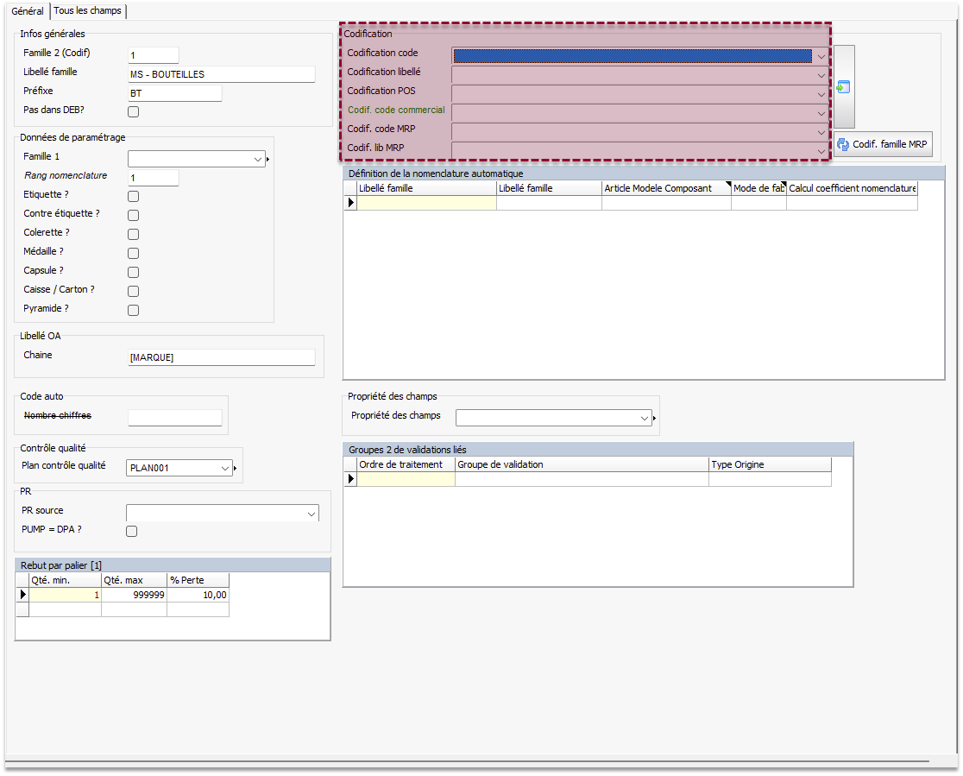The width and height of the screenshot is (963, 776).
Task: Check the PUMP = DPA ? box
Action: click(132, 531)
